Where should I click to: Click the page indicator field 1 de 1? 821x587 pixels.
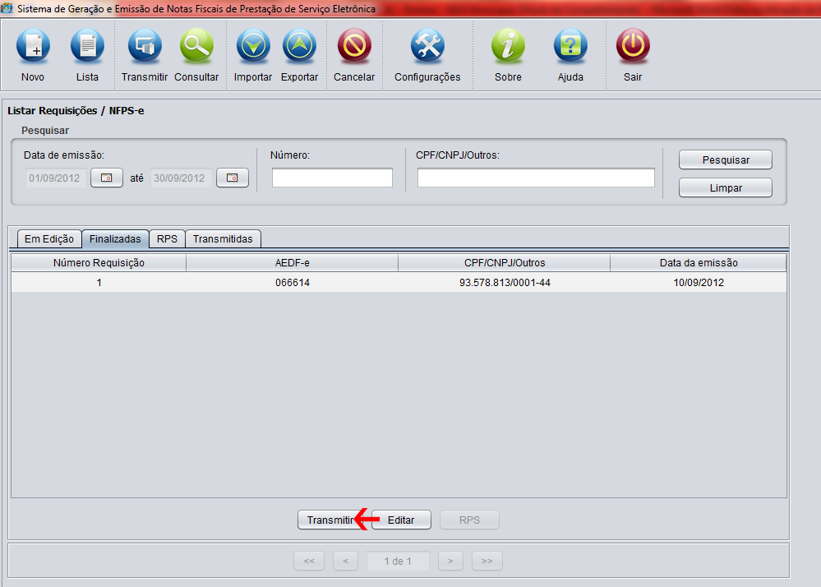point(398,561)
